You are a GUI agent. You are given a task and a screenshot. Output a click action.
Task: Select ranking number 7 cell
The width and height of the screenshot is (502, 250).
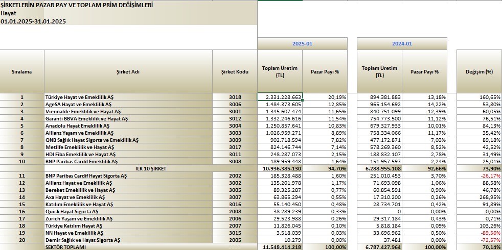22,140
